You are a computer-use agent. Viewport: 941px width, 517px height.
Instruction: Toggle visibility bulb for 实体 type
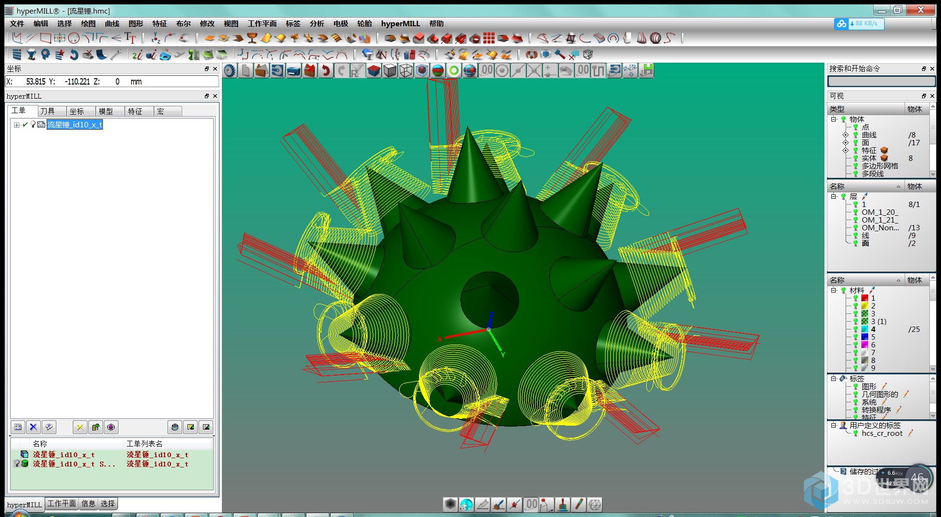coord(856,158)
